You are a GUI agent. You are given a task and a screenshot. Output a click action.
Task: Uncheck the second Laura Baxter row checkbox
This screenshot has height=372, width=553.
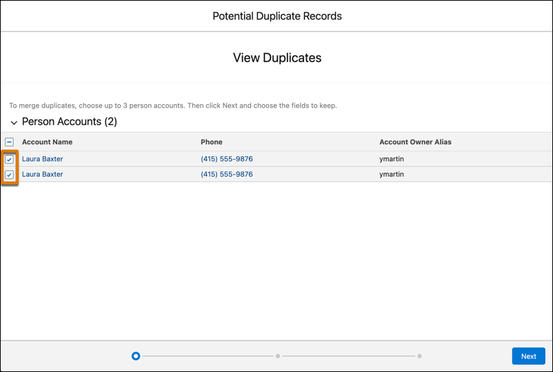point(10,175)
